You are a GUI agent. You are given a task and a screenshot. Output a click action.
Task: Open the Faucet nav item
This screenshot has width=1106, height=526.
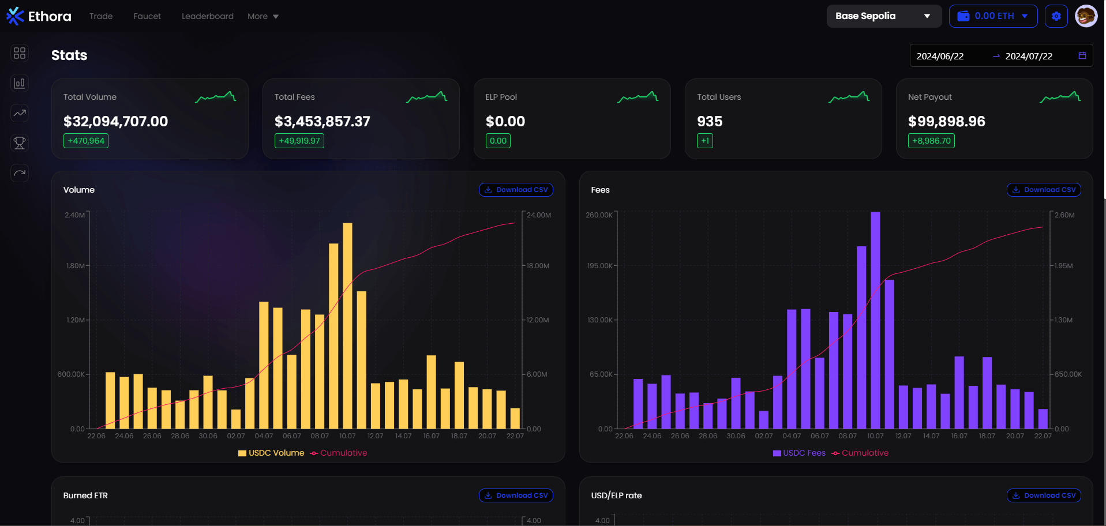[147, 16]
